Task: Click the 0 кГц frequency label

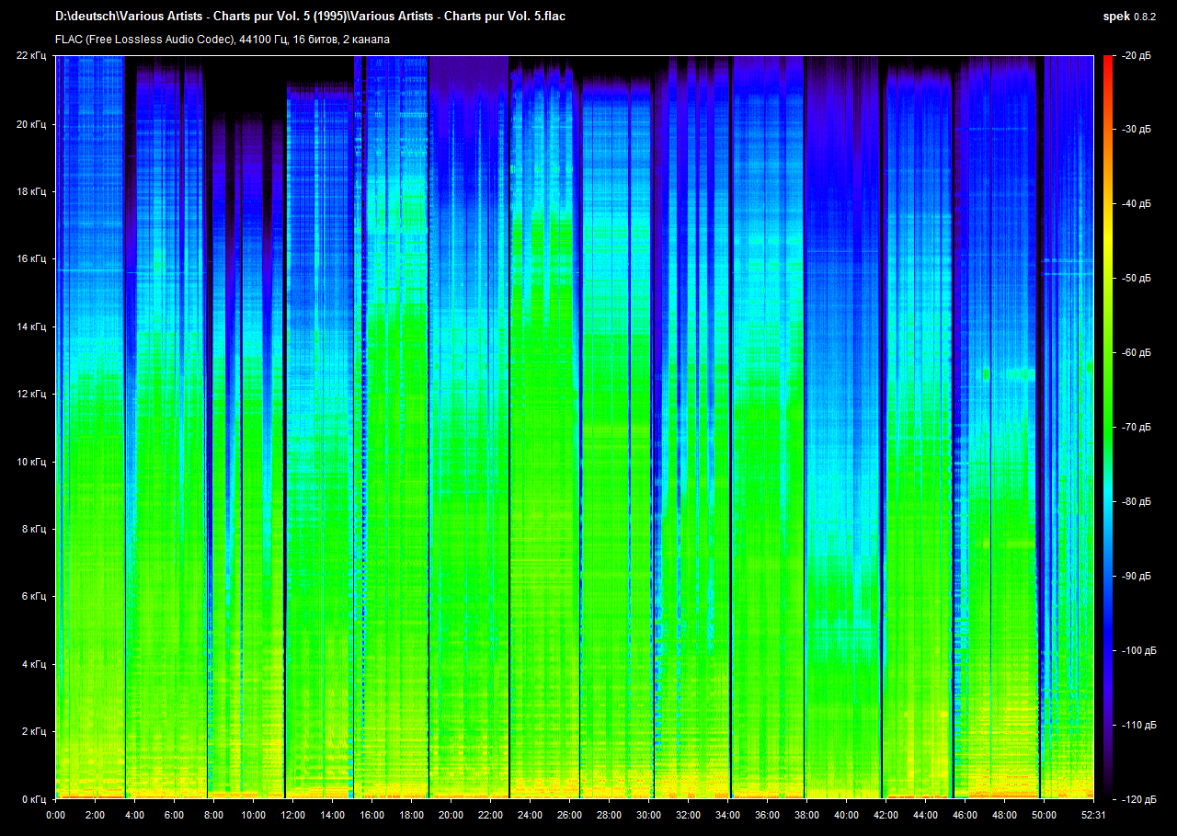Action: pyautogui.click(x=33, y=799)
